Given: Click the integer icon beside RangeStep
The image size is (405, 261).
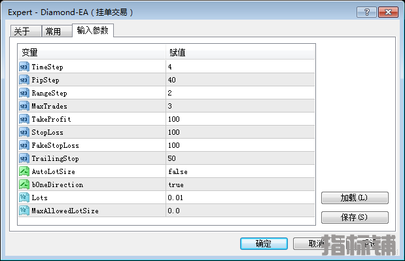Looking at the screenshot, I should tap(24, 93).
